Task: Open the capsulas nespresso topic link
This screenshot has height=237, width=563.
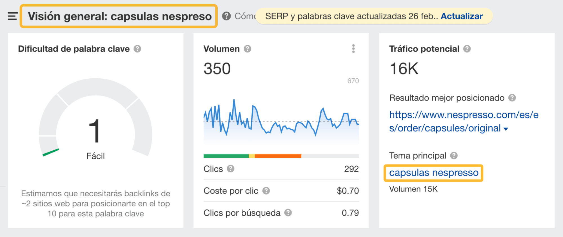Action: pos(434,172)
